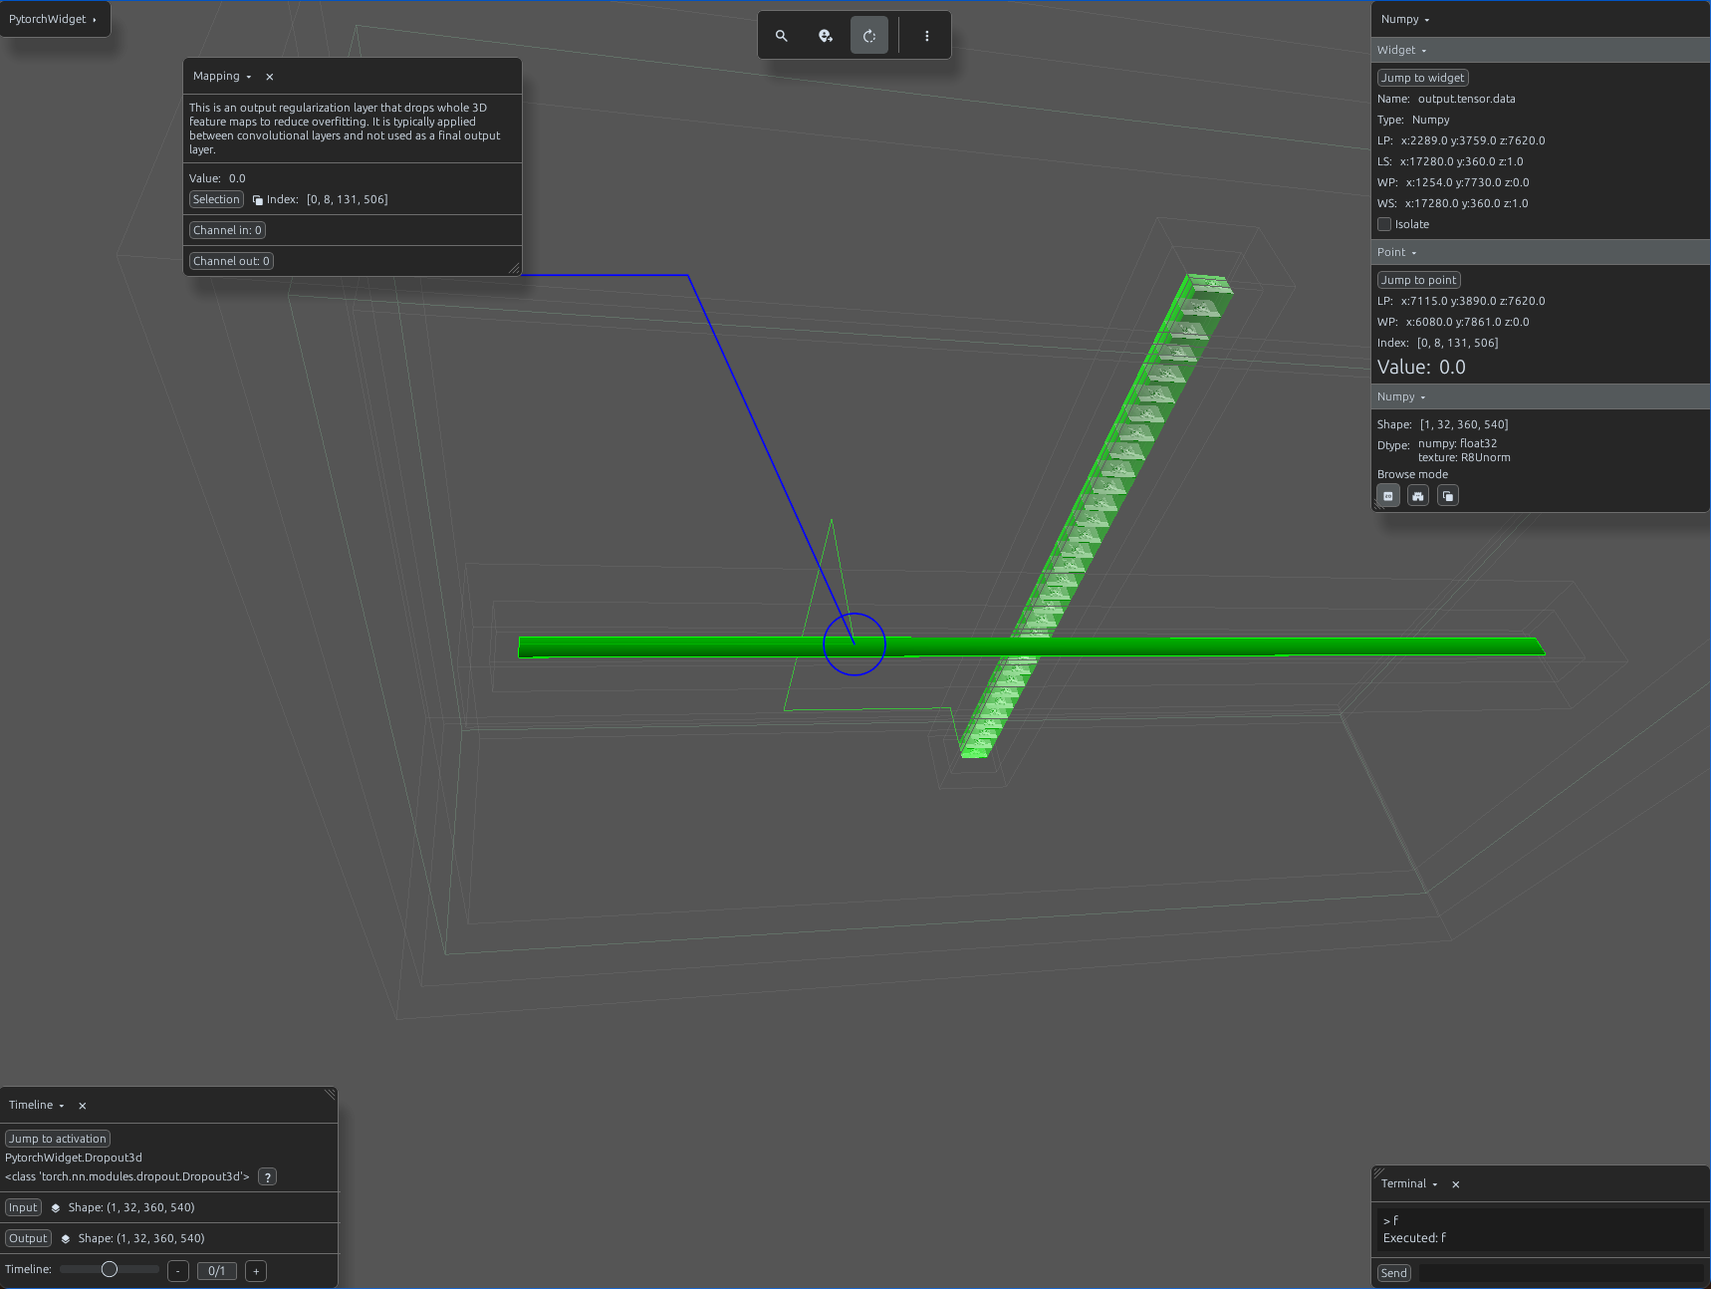Click the Terminal panel resize grip corner
This screenshot has height=1289, width=1711.
click(x=1378, y=1173)
